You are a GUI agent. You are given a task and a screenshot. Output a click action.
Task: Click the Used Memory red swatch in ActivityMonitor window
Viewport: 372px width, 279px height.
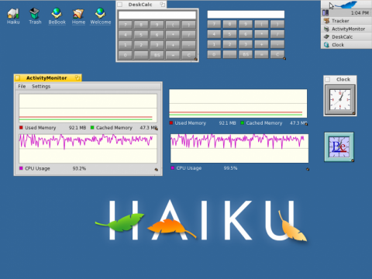(x=21, y=127)
